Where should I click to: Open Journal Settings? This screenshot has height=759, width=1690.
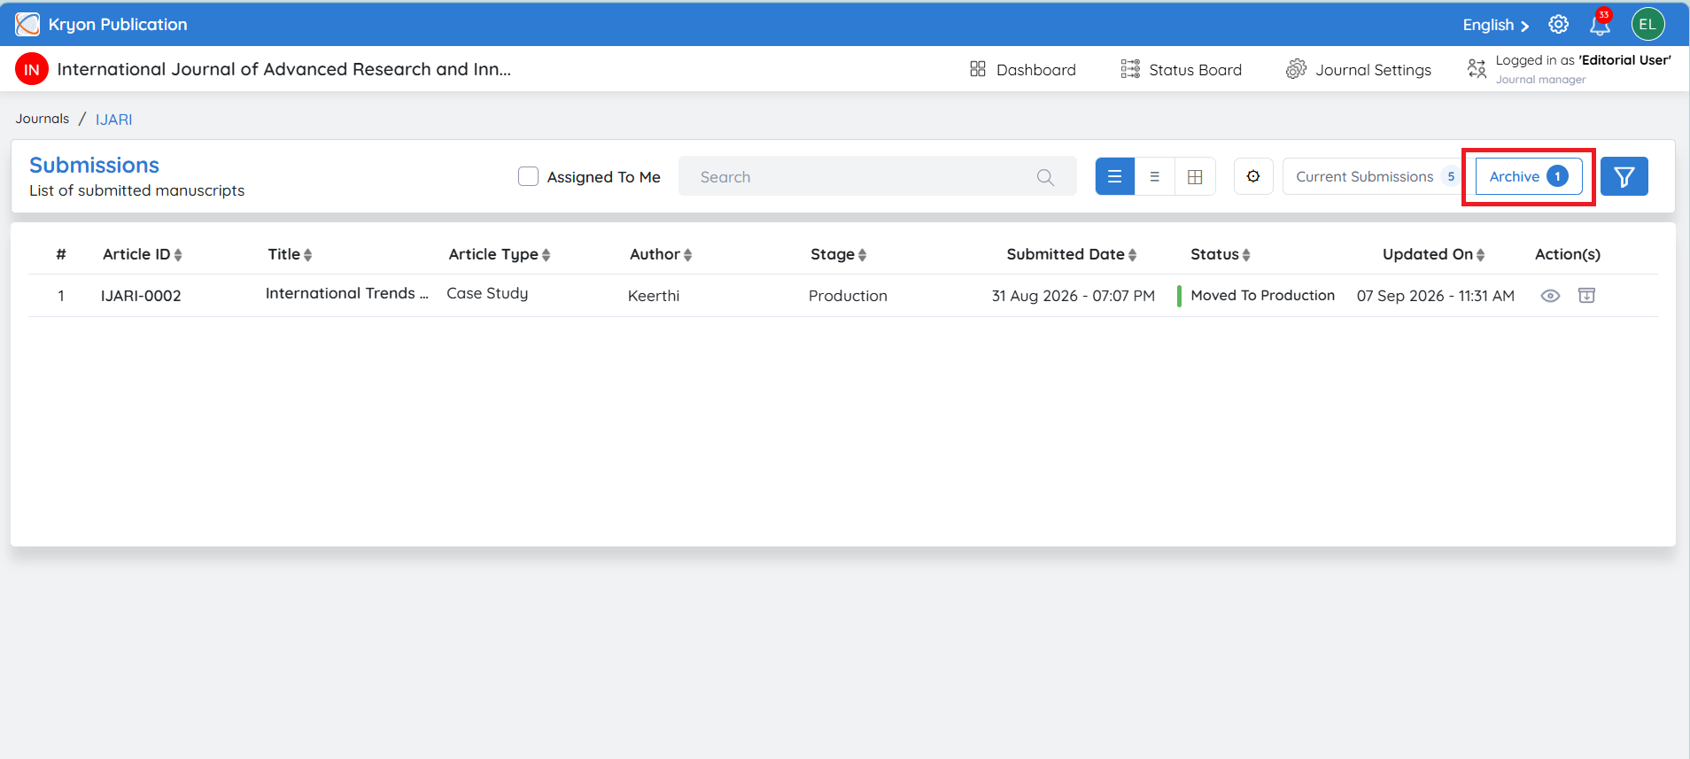1359,69
